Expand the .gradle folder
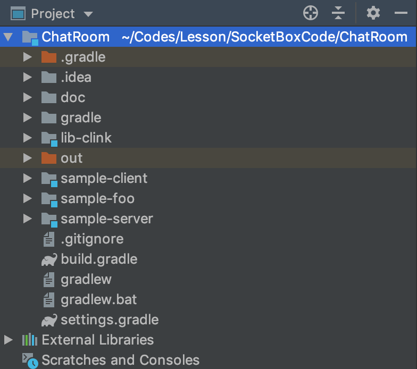Image resolution: width=417 pixels, height=369 pixels. click(28, 57)
